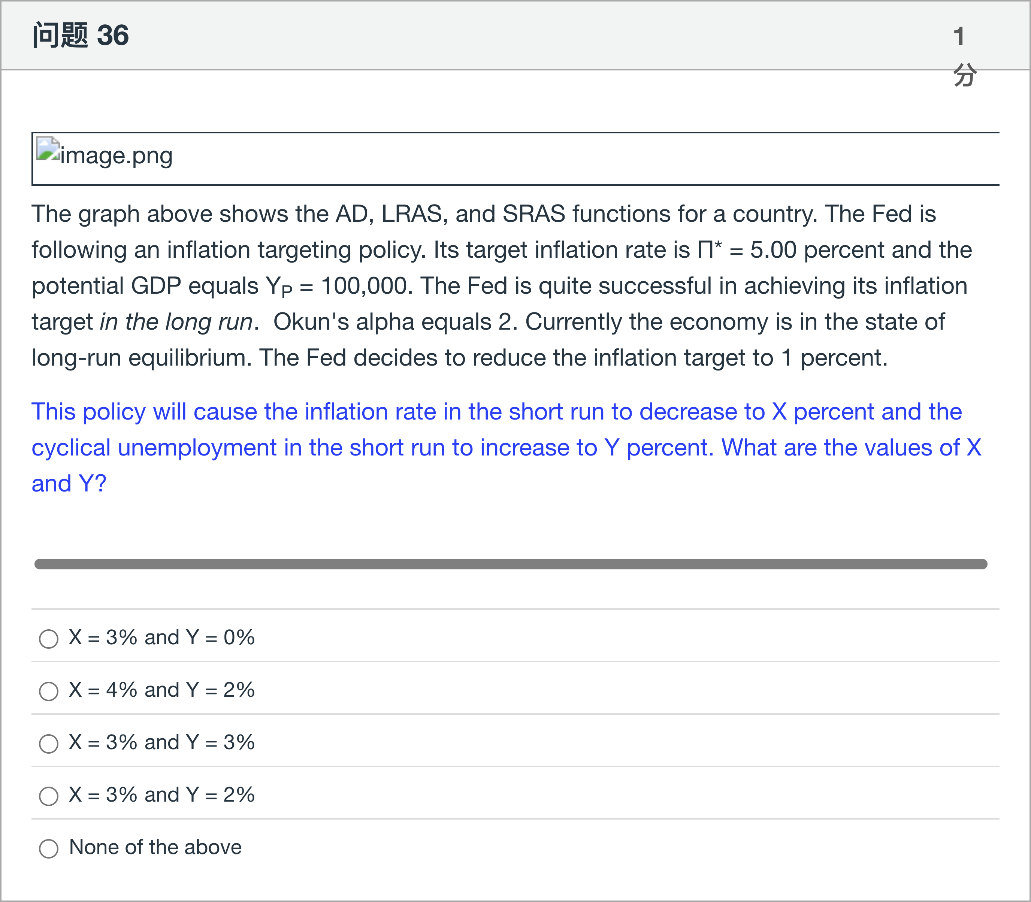Click the italic phrase "in the long run"

click(x=176, y=322)
